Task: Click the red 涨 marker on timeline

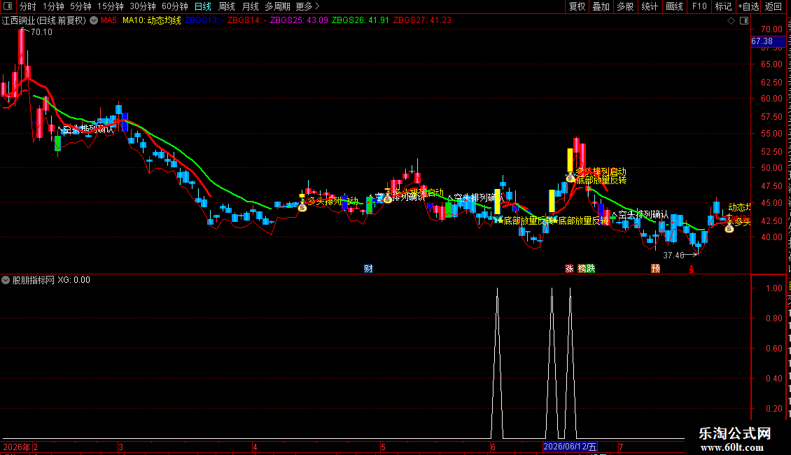Action: pyautogui.click(x=569, y=268)
